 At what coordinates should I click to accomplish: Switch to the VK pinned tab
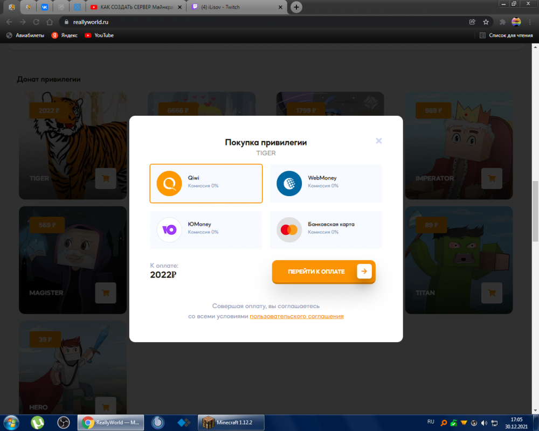(x=45, y=7)
